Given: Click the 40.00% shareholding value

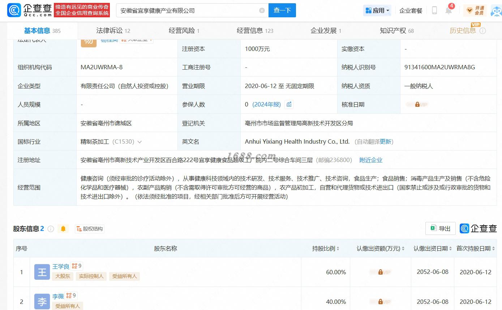Looking at the screenshot, I should point(336,302).
